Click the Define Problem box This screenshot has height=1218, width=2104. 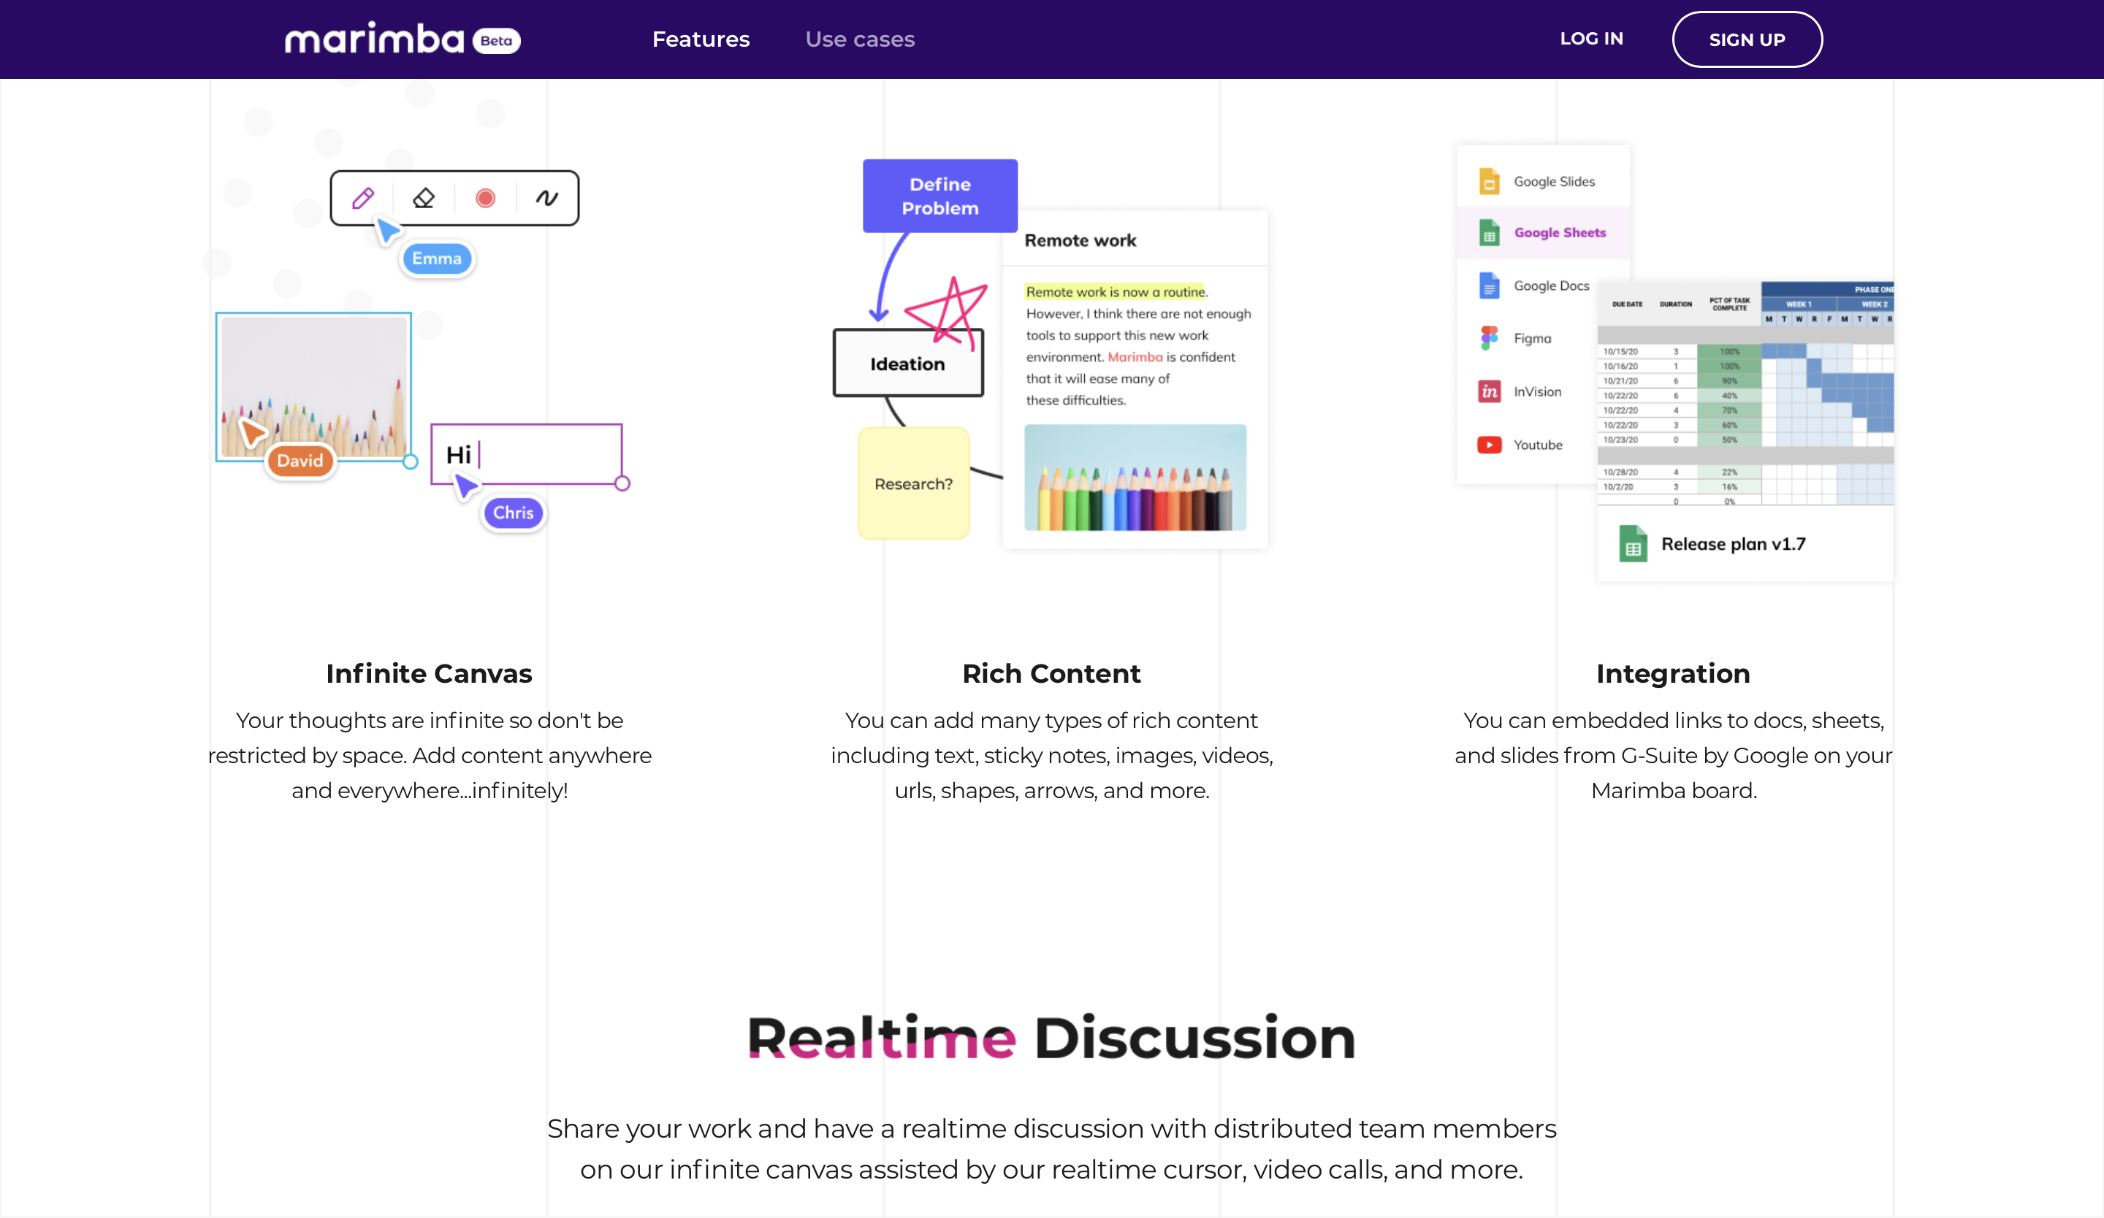click(939, 196)
